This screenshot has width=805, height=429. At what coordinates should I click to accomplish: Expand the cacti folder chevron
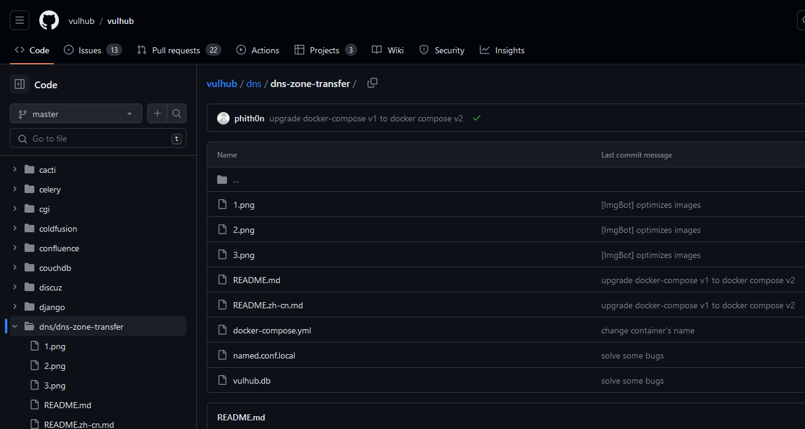tap(15, 169)
